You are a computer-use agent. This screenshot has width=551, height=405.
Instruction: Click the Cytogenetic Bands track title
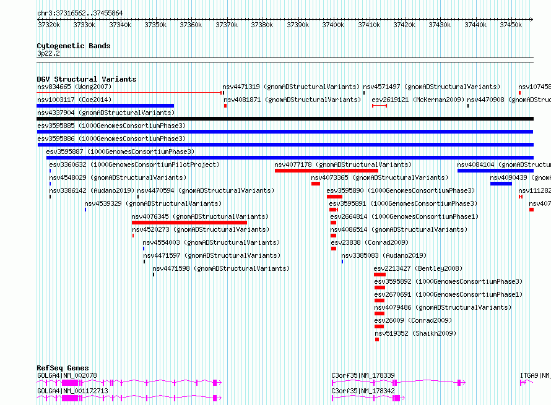click(74, 46)
